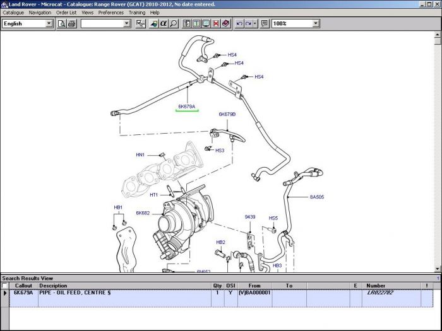Open the Views menu

pyautogui.click(x=87, y=13)
